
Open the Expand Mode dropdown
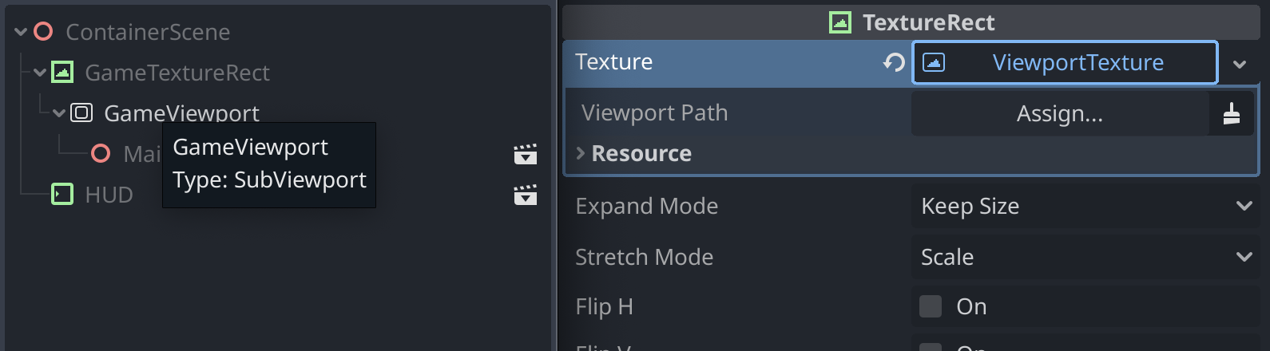tap(1085, 206)
